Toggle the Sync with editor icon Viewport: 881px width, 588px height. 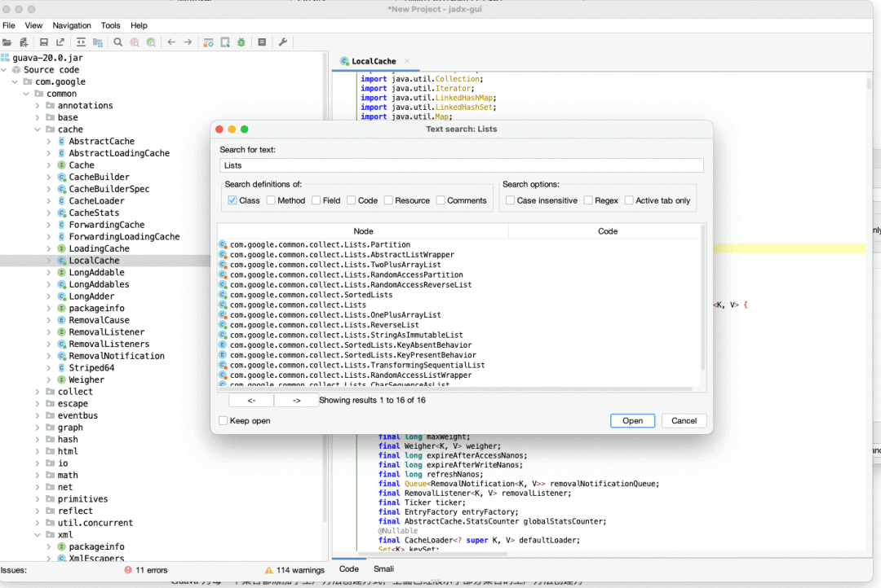(x=81, y=42)
